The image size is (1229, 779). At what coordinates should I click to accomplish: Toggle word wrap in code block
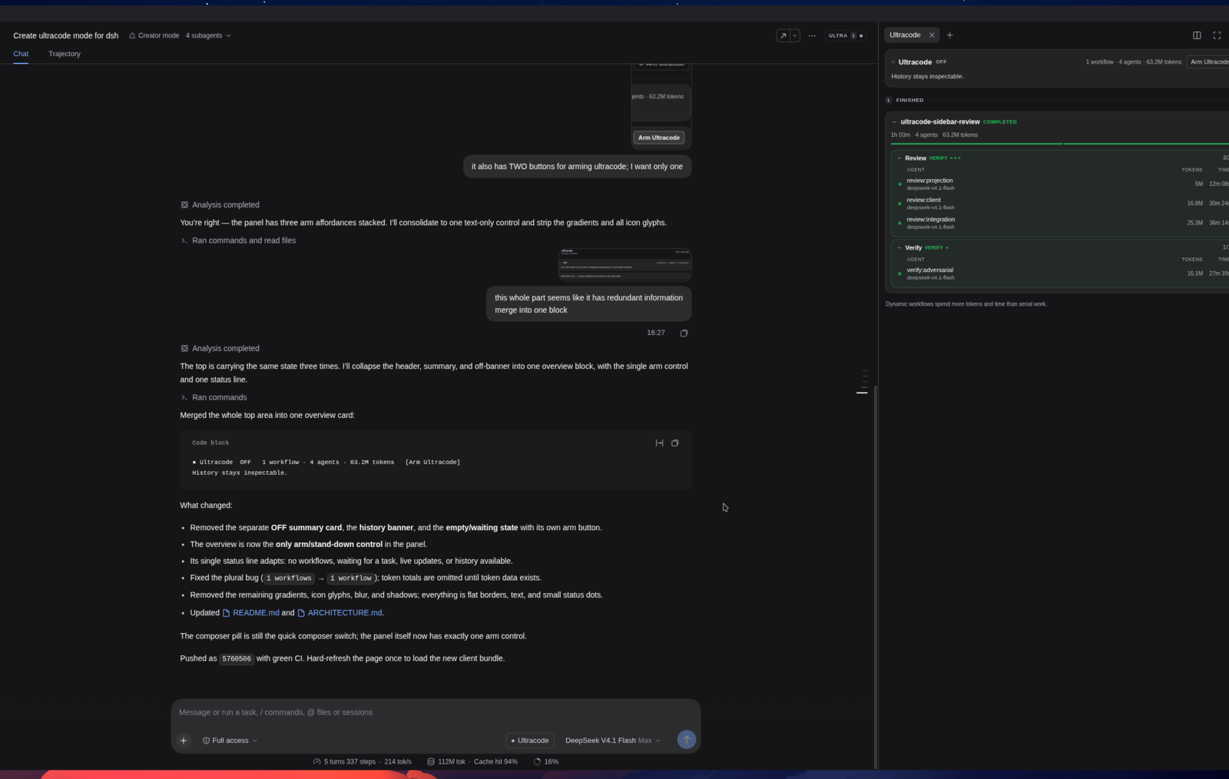click(659, 443)
